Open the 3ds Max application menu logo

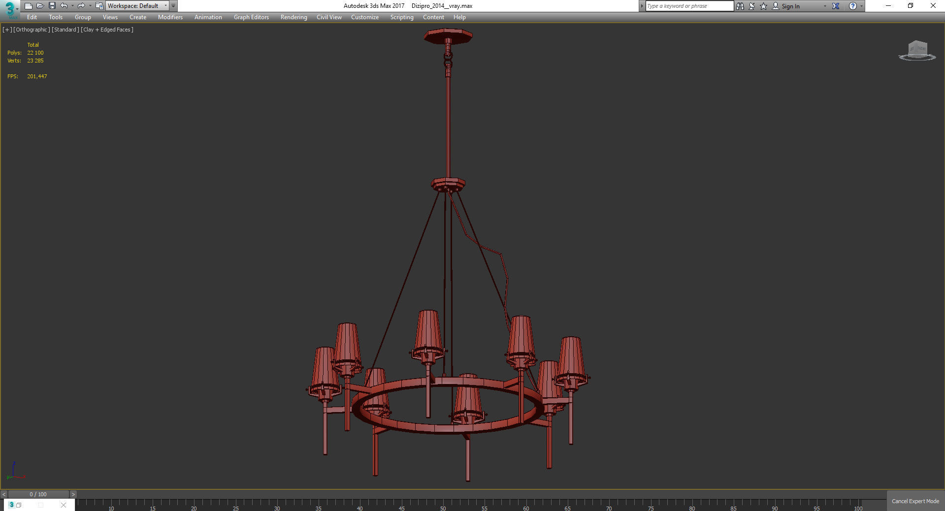(x=10, y=9)
